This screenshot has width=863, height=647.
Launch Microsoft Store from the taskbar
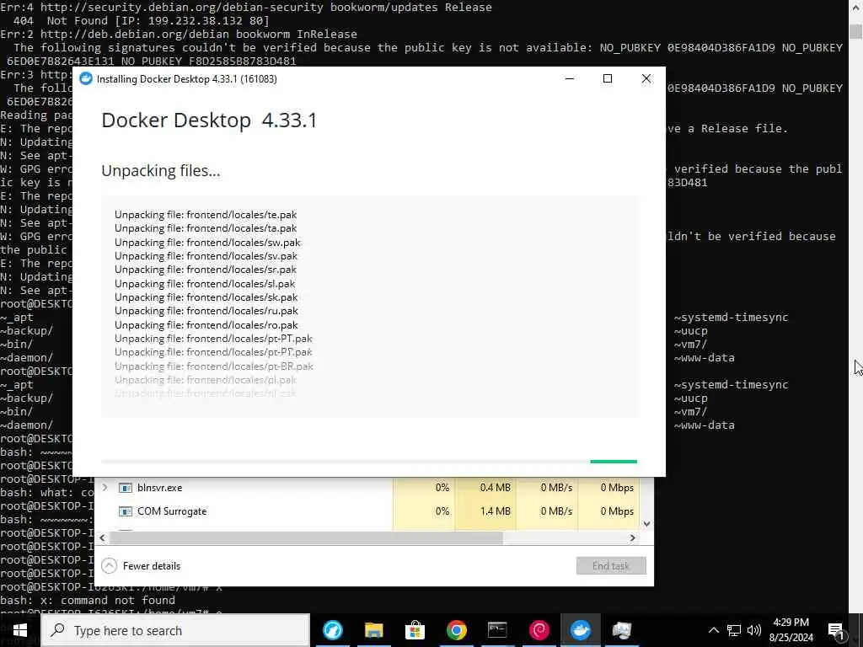click(415, 630)
